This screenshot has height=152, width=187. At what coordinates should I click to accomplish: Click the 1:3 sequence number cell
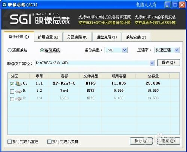pyautogui.click(x=39, y=98)
